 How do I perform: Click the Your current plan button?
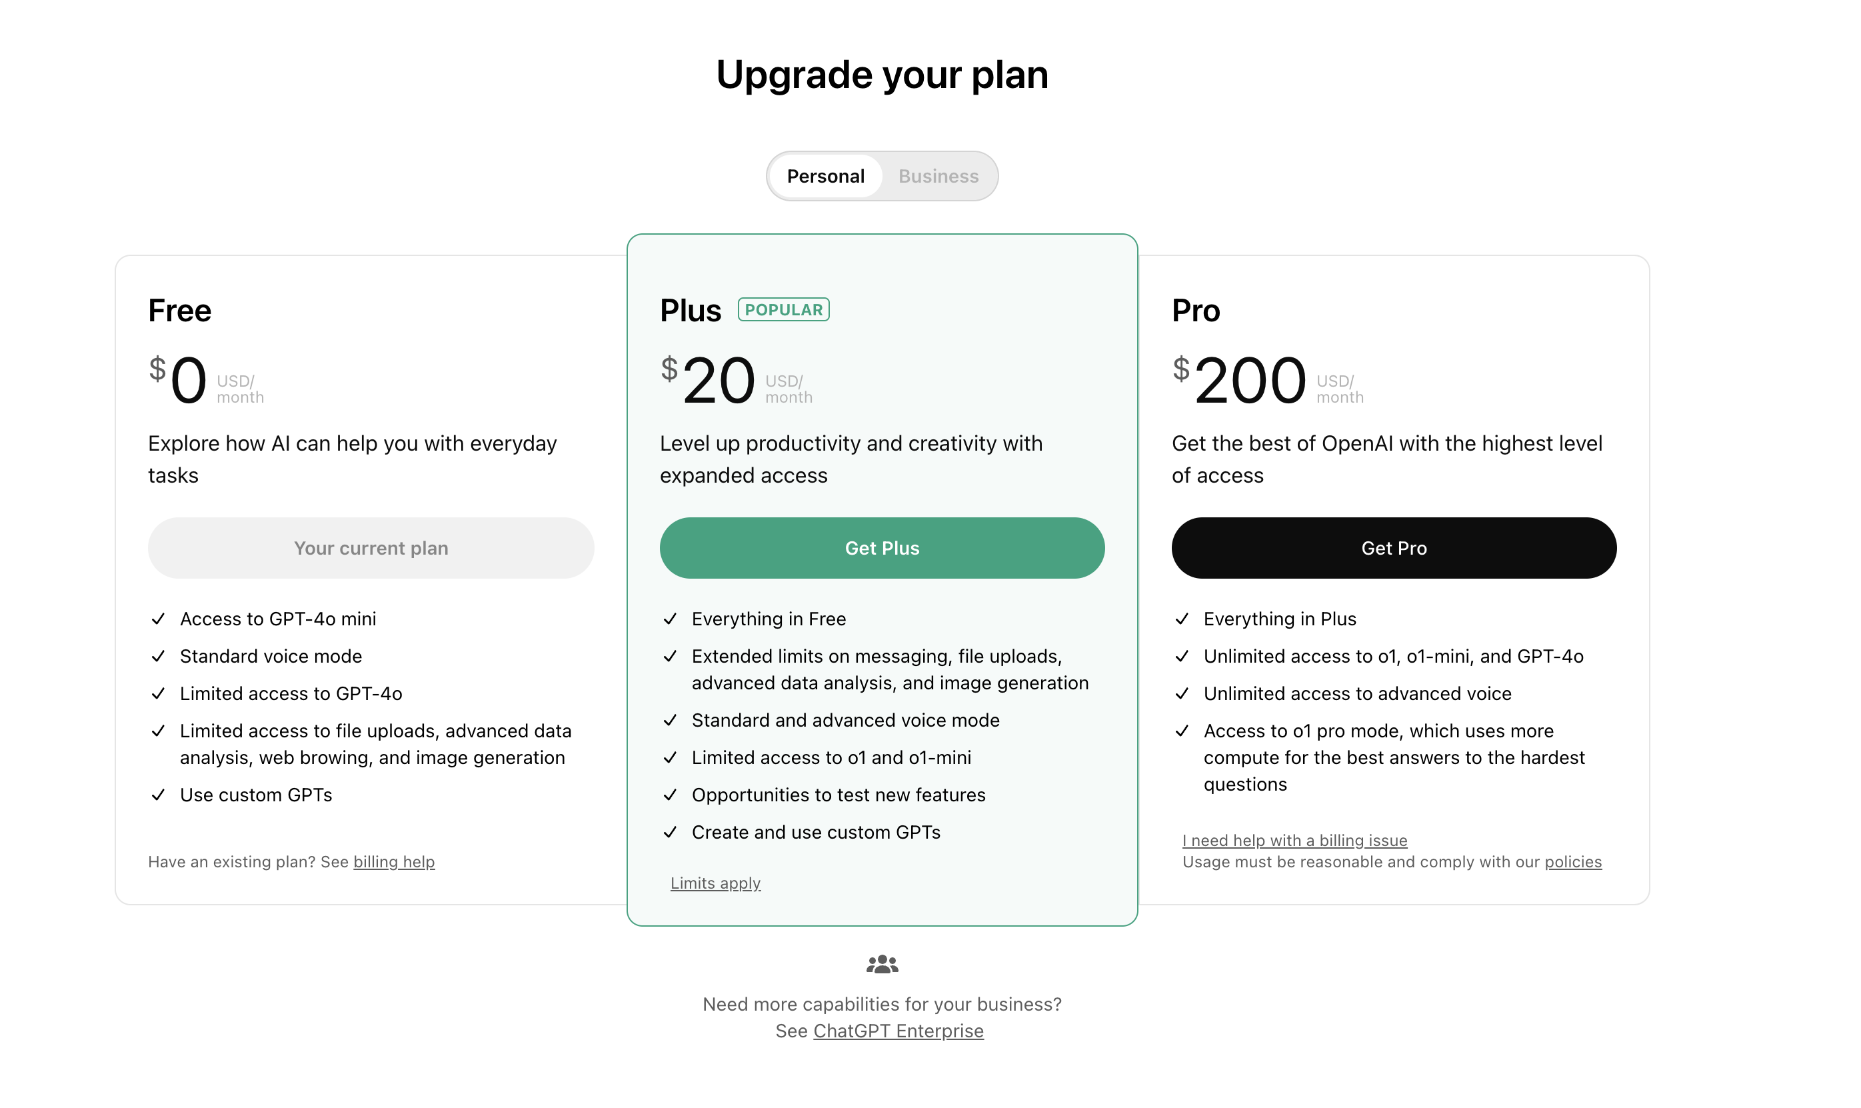(x=371, y=548)
